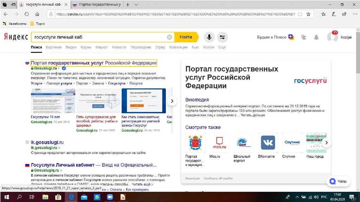This screenshot has width=360, height=202.
Task: Open the lk.gosuslugi.ru result title
Action: click(47, 142)
